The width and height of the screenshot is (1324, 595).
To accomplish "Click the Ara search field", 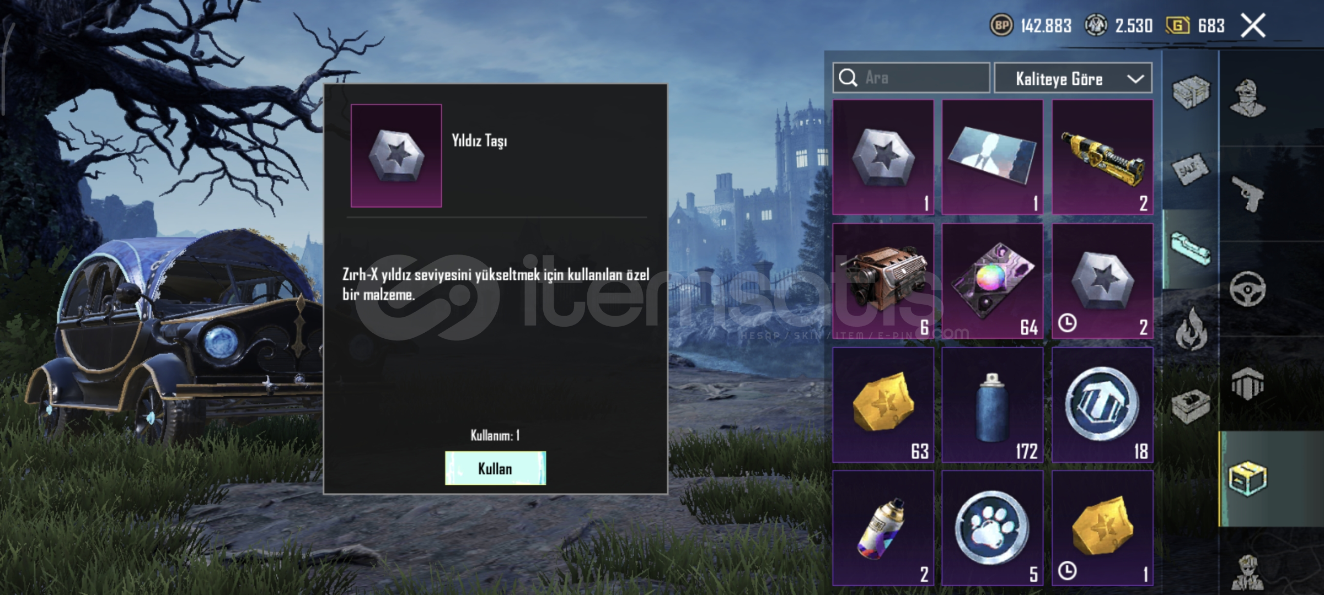I will tap(911, 78).
